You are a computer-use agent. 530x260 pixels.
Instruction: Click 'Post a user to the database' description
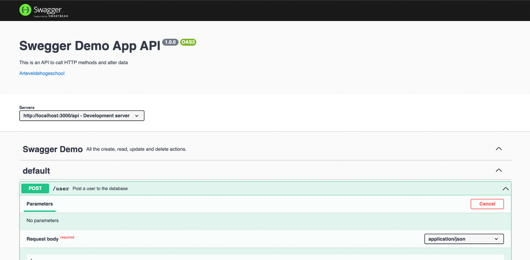pos(100,189)
